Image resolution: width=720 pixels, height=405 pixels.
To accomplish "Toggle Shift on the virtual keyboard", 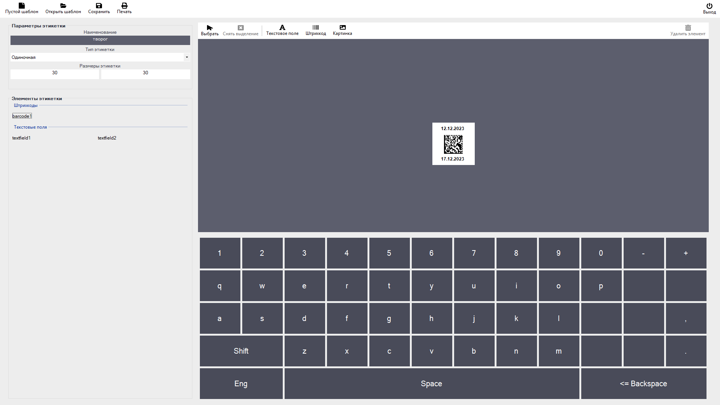I will click(x=241, y=351).
